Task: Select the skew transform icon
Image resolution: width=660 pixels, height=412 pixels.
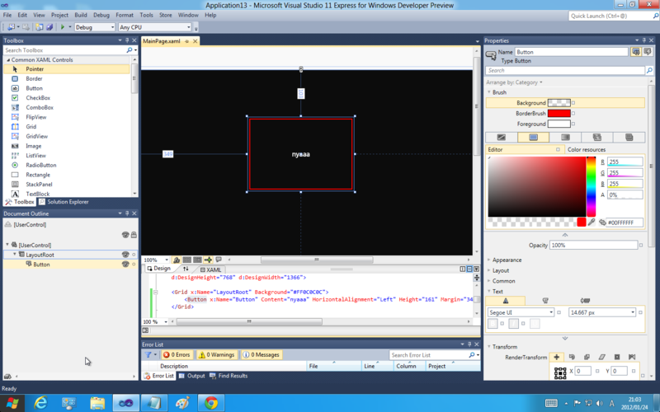Action: pos(602,357)
